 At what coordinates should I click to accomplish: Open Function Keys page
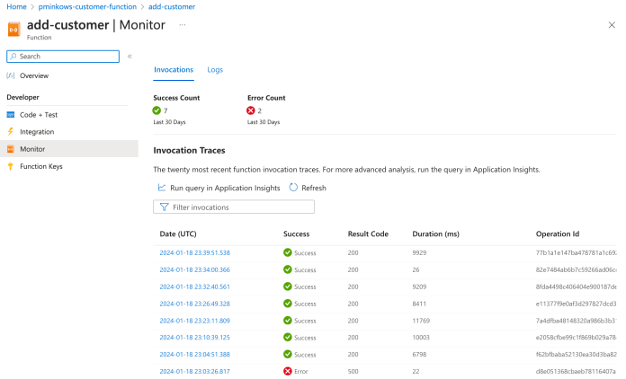[41, 166]
